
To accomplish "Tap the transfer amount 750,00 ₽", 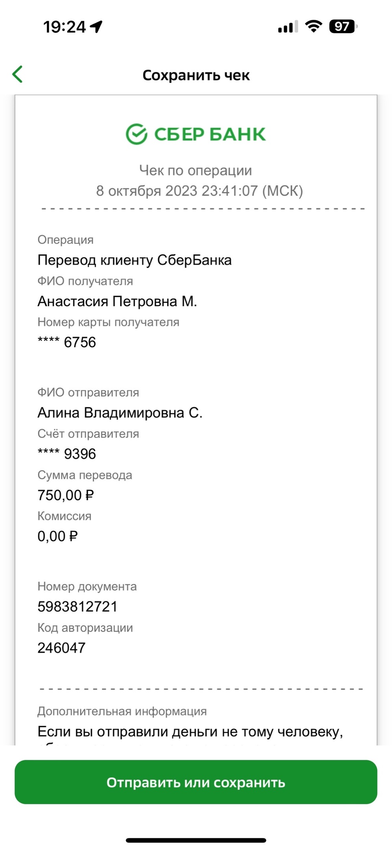I will pos(66,495).
